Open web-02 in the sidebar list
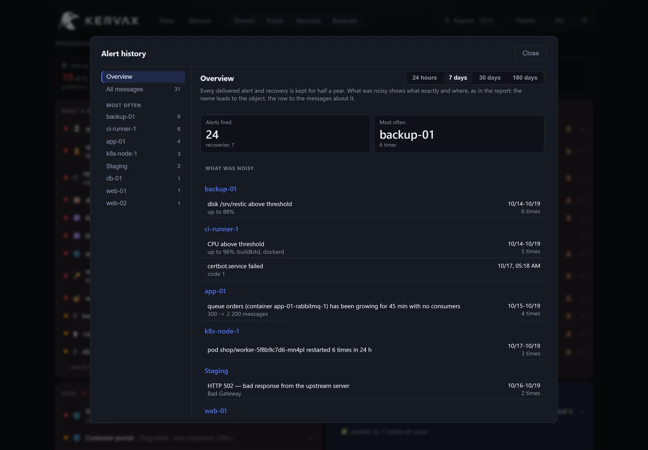The image size is (648, 450). (143, 203)
